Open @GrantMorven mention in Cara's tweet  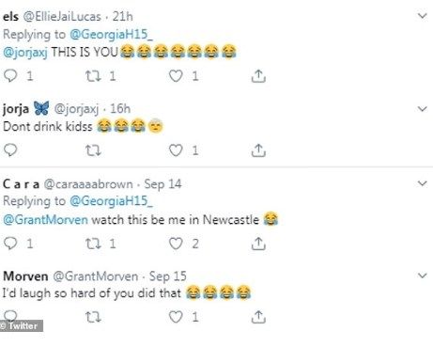45,219
